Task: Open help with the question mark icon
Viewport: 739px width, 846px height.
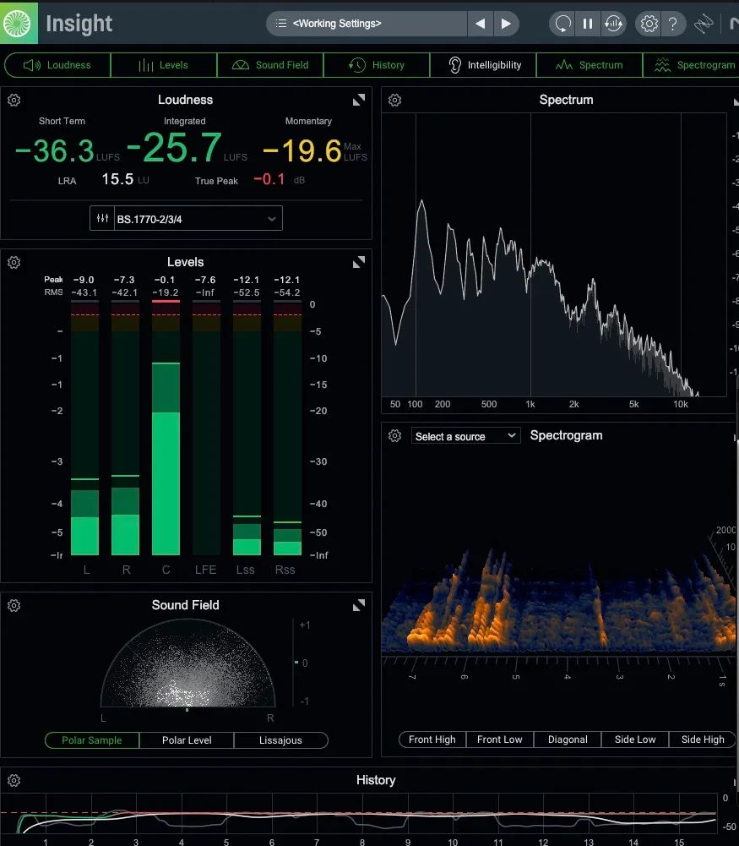Action: 672,24
